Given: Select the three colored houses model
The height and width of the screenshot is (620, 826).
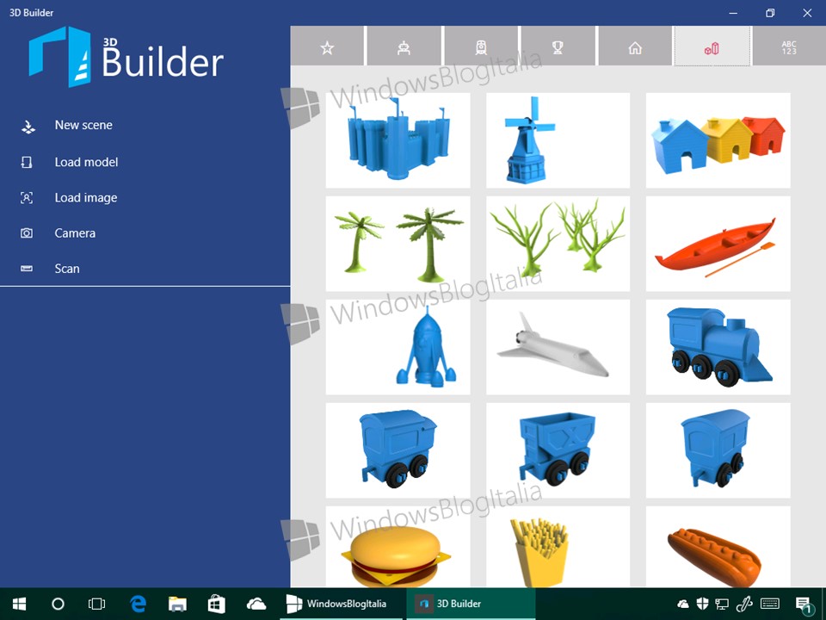Looking at the screenshot, I should 718,140.
